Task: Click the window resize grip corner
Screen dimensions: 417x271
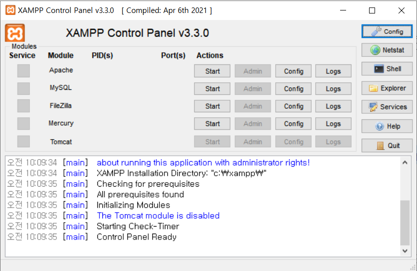Action: point(414,268)
